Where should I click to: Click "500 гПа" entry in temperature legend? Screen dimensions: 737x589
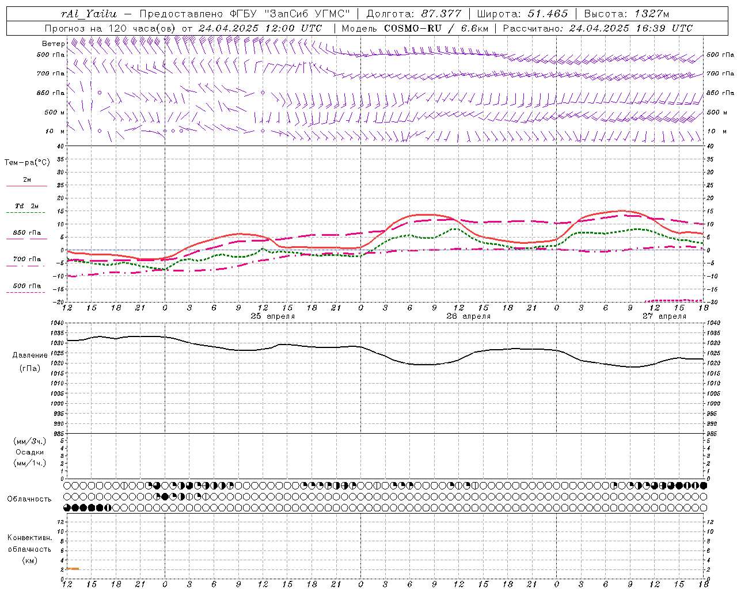(27, 286)
